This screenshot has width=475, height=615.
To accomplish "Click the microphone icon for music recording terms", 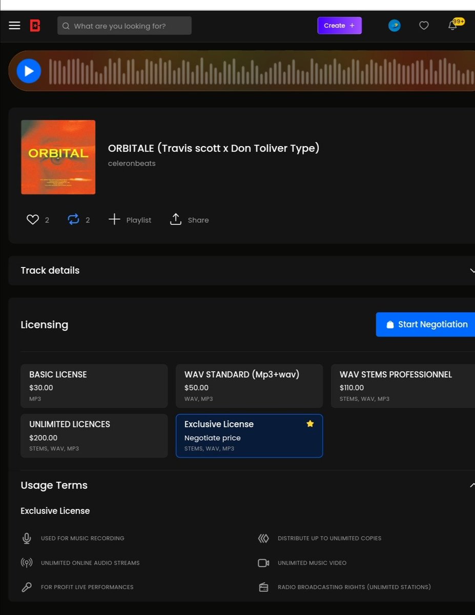I will [26, 538].
